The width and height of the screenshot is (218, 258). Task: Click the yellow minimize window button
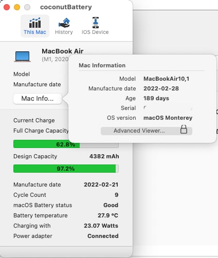click(x=17, y=7)
